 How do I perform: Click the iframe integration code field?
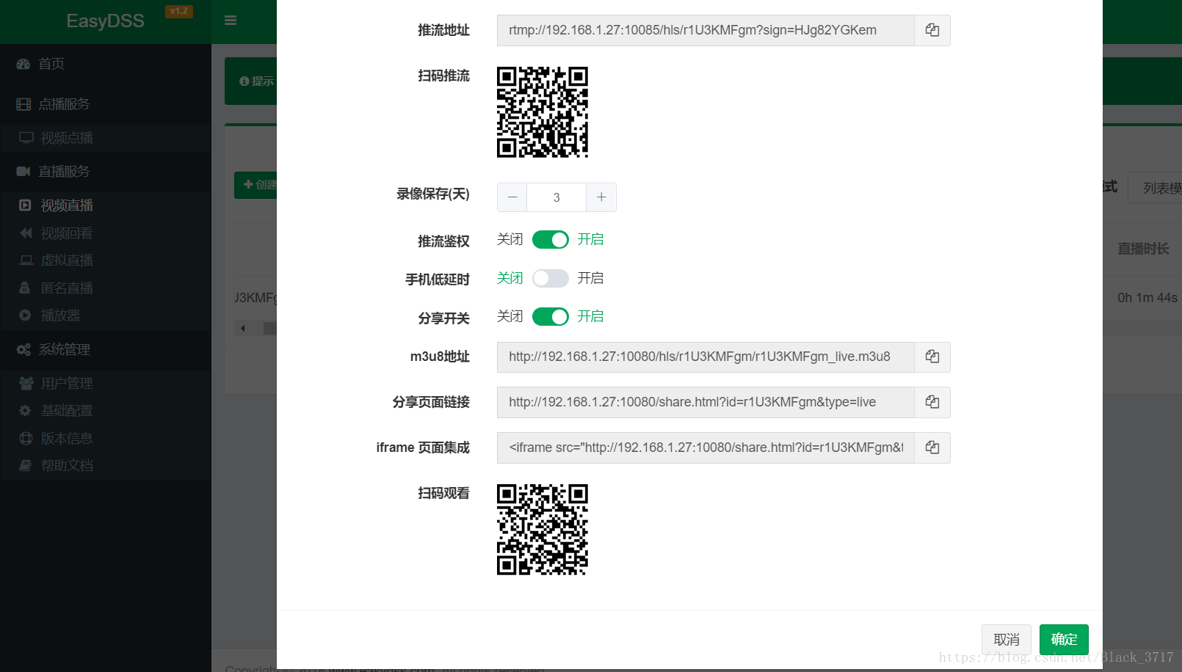click(706, 448)
